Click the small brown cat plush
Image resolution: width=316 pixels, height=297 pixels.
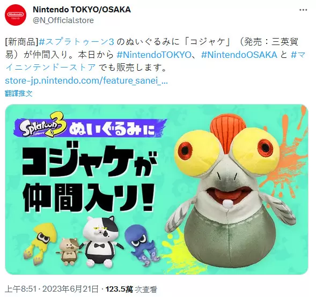(x=69, y=250)
